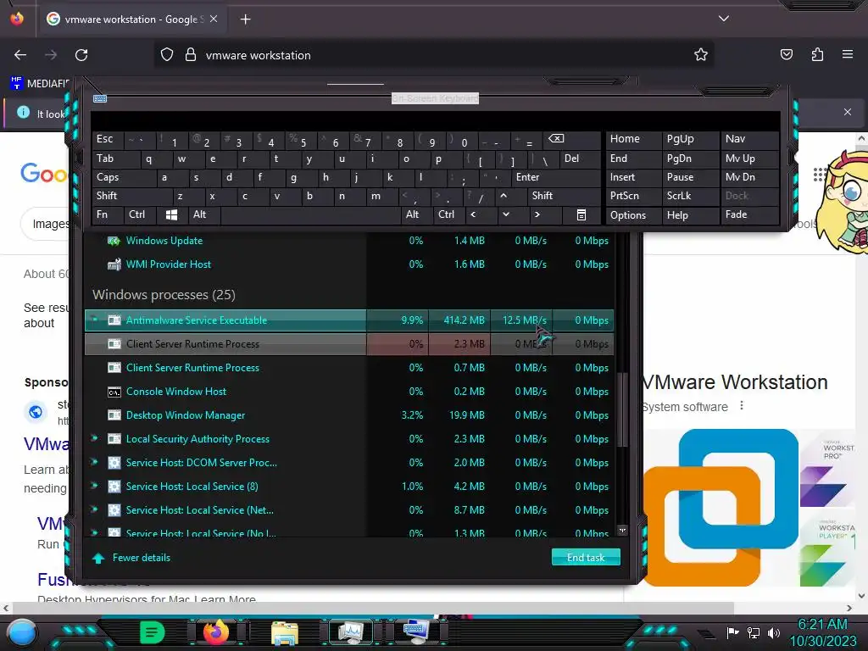Toggle ScrLk on on-screen keyboard
The width and height of the screenshot is (868, 651).
690,196
